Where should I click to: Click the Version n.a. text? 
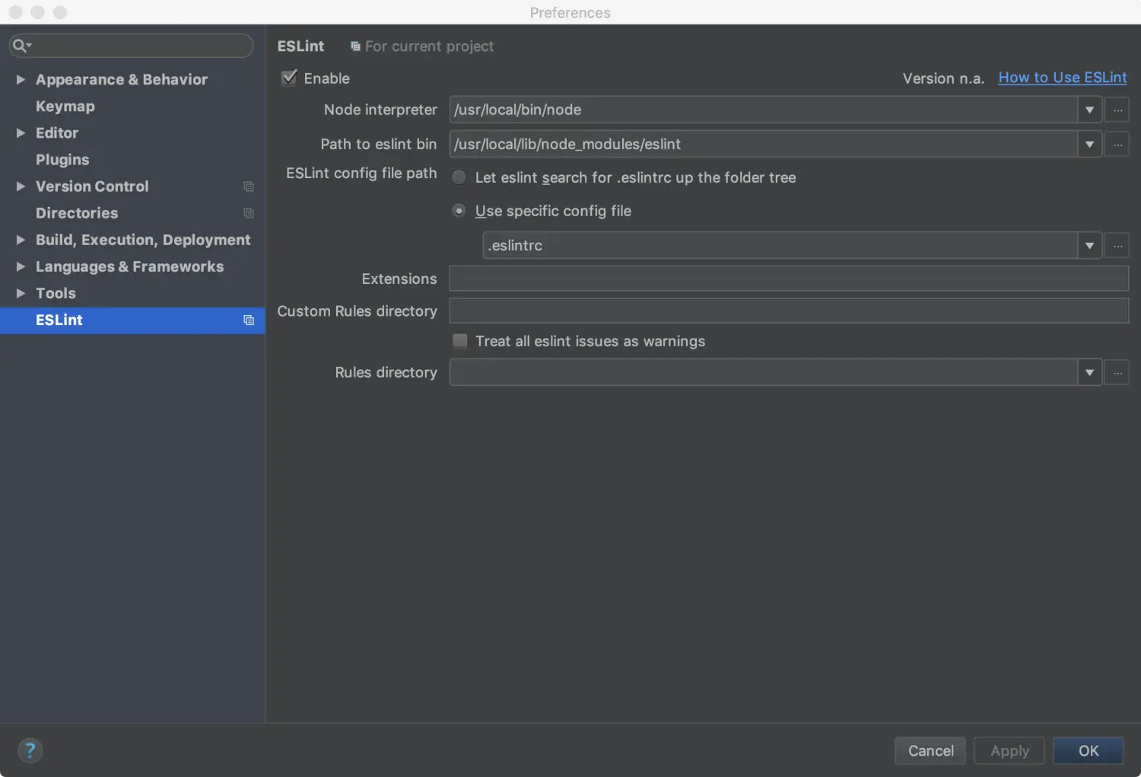pyautogui.click(x=943, y=78)
